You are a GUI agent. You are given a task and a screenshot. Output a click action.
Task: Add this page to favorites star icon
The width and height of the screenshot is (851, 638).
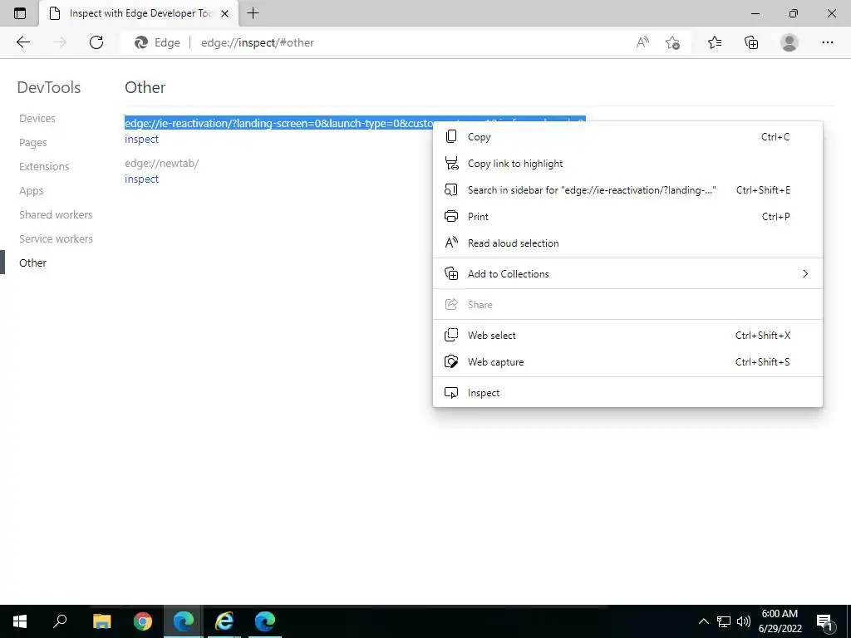pyautogui.click(x=672, y=42)
